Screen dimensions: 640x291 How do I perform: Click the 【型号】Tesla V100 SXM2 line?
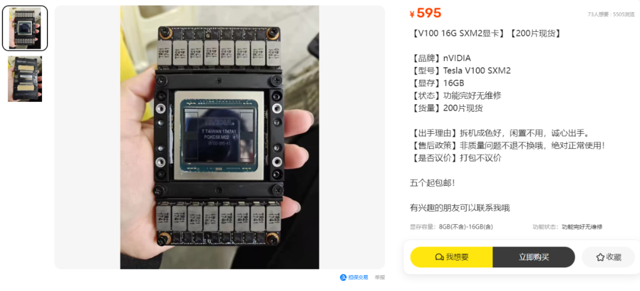pyautogui.click(x=460, y=71)
